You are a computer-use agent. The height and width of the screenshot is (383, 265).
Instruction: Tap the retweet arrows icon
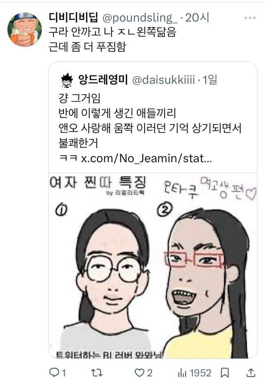click(x=97, y=373)
